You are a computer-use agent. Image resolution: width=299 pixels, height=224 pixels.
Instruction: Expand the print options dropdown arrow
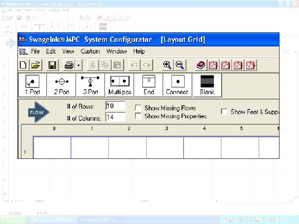(x=78, y=65)
